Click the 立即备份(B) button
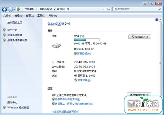Image resolution: width=164 pixels, height=115 pixels. click(140, 37)
